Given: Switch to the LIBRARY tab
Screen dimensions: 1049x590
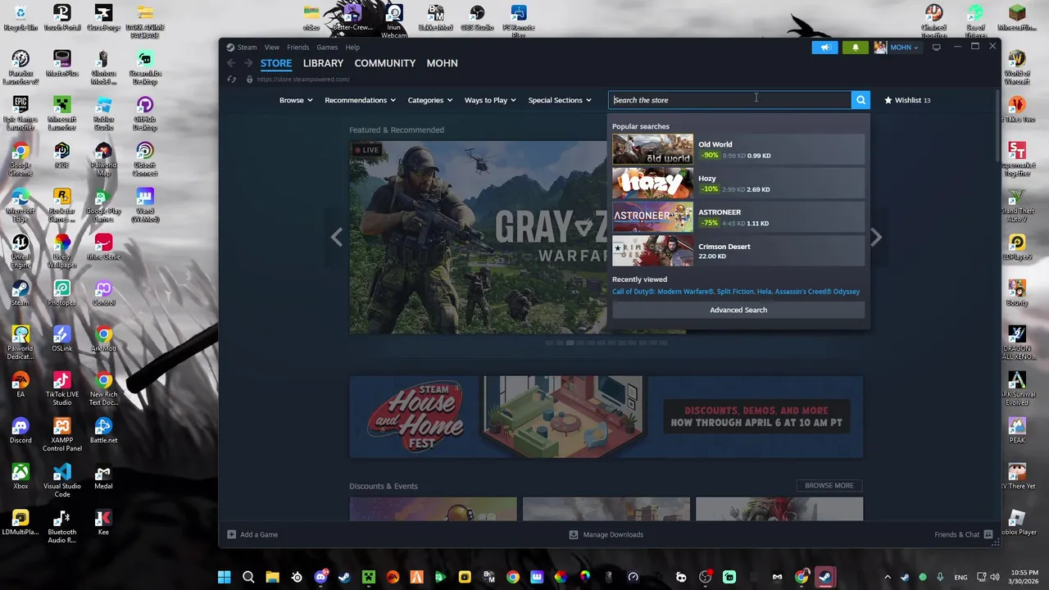Looking at the screenshot, I should [x=323, y=63].
